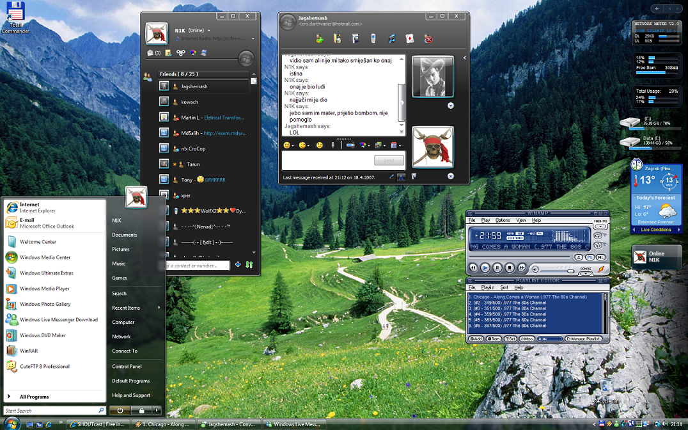
Task: Click the voice clip microphone icon
Action: [332, 145]
